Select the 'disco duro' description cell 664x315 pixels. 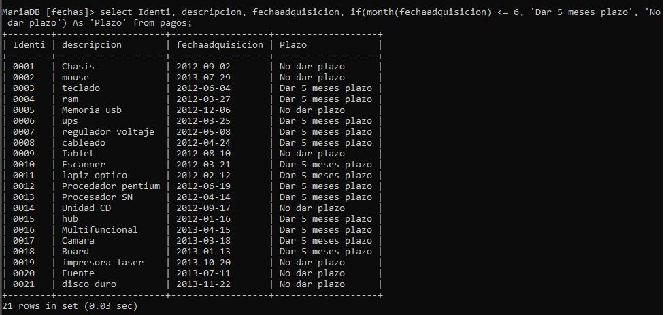(89, 284)
